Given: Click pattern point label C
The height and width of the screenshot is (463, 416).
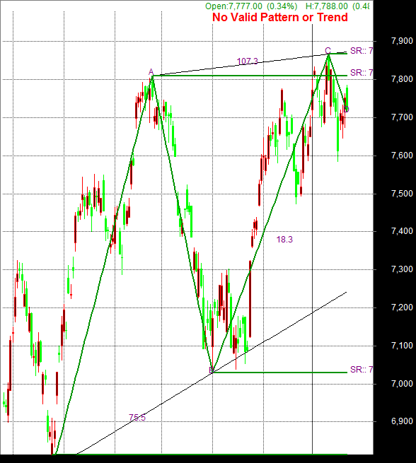Looking at the screenshot, I should click(x=328, y=50).
